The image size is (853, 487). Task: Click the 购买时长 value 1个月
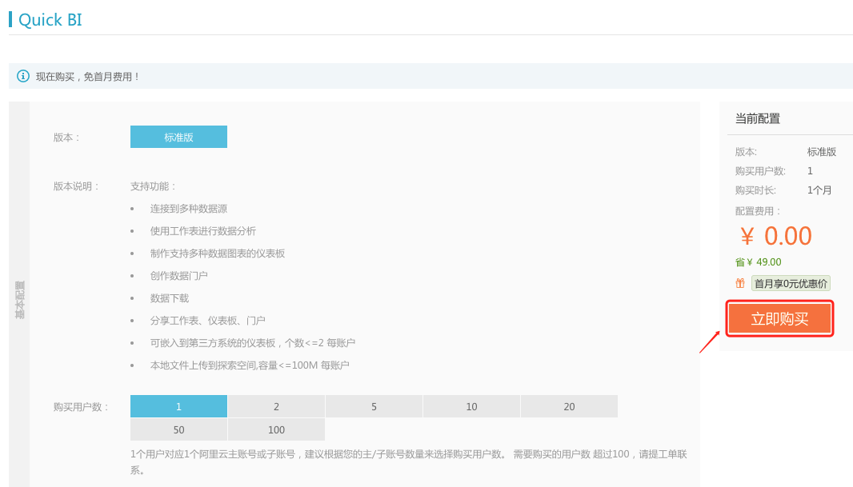[819, 190]
